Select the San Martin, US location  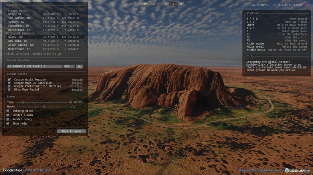coord(45,18)
